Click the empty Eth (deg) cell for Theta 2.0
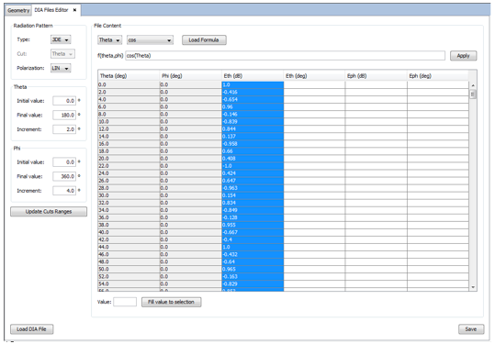The image size is (495, 344). (314, 93)
